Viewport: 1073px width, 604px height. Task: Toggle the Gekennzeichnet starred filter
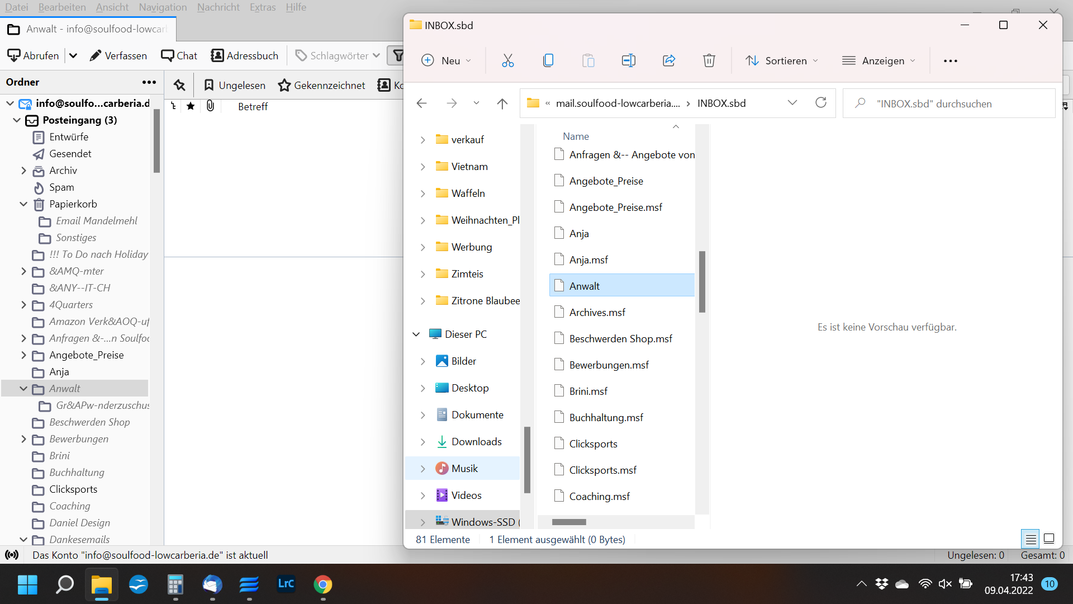(322, 85)
